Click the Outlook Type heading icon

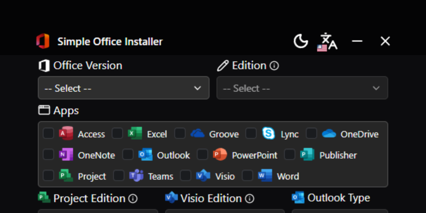pyautogui.click(x=298, y=197)
